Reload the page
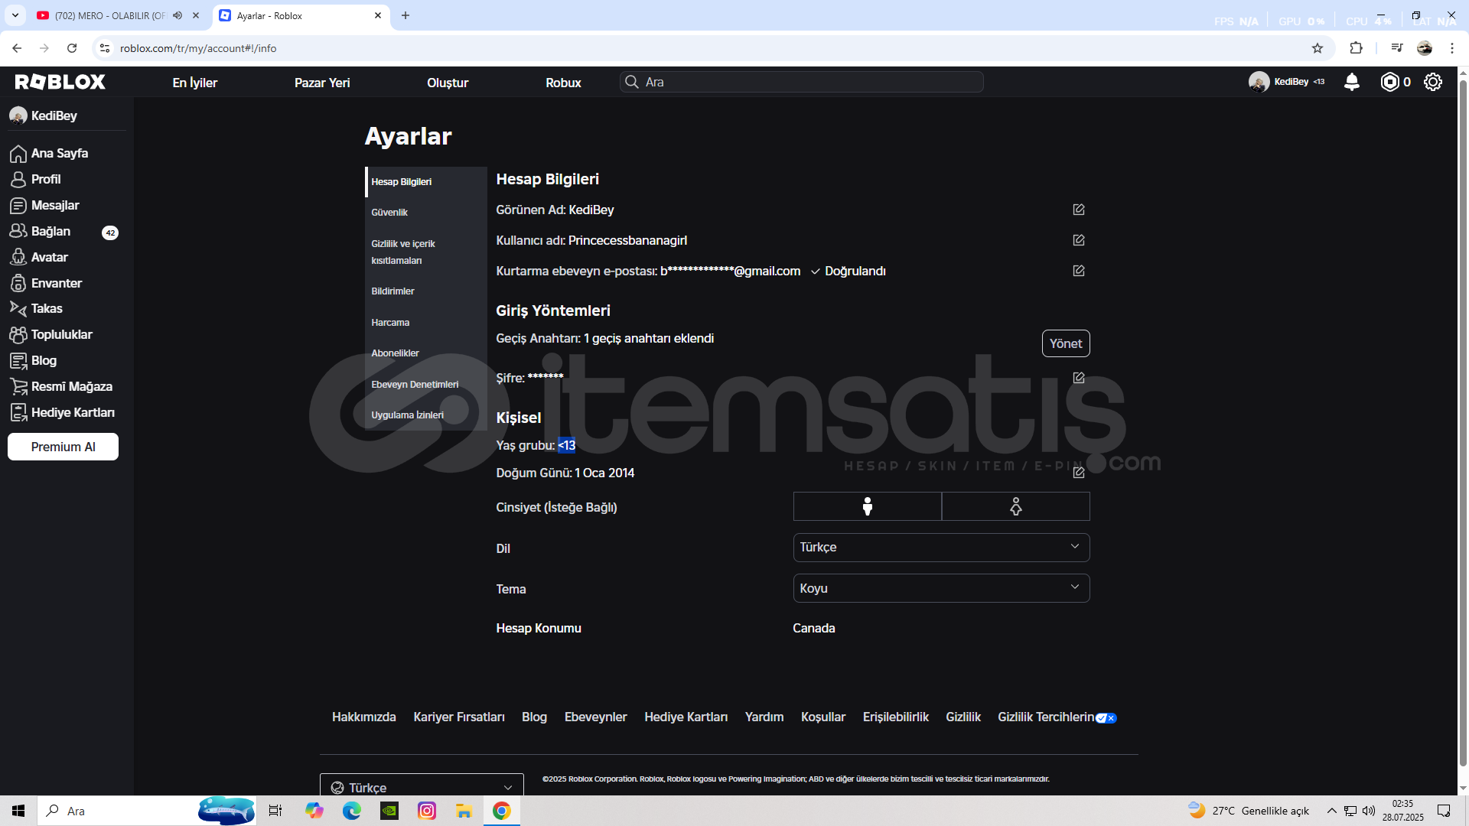This screenshot has width=1469, height=826. [x=72, y=48]
